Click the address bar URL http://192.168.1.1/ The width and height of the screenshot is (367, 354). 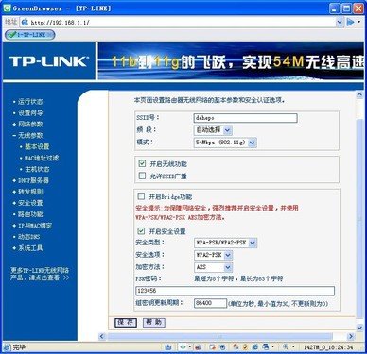pos(60,23)
